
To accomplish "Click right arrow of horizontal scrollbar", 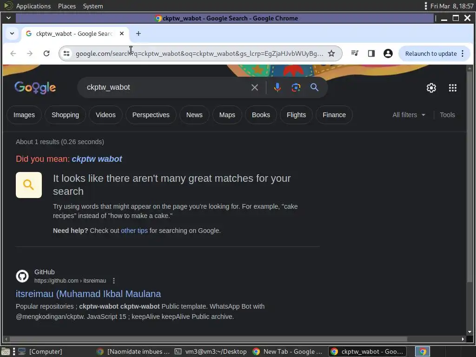I will tap(463, 339).
